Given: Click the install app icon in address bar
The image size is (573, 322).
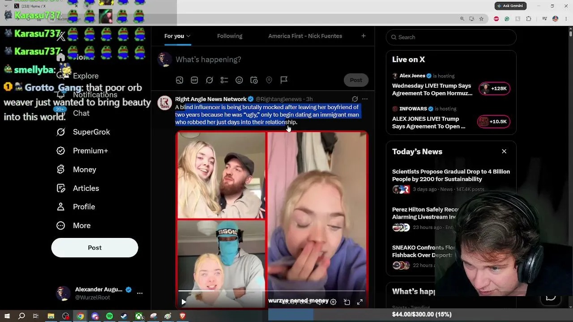Looking at the screenshot, I should [472, 19].
